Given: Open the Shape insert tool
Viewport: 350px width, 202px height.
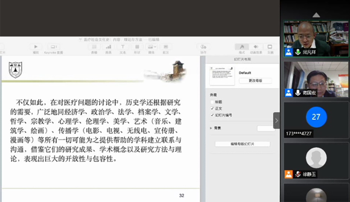Looking at the screenshot, I should [x=137, y=47].
